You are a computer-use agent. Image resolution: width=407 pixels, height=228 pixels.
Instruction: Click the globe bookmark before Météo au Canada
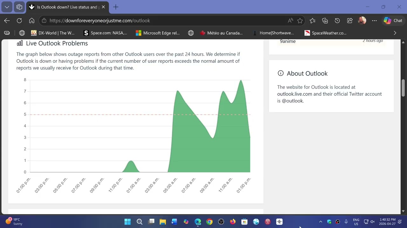[x=191, y=33]
